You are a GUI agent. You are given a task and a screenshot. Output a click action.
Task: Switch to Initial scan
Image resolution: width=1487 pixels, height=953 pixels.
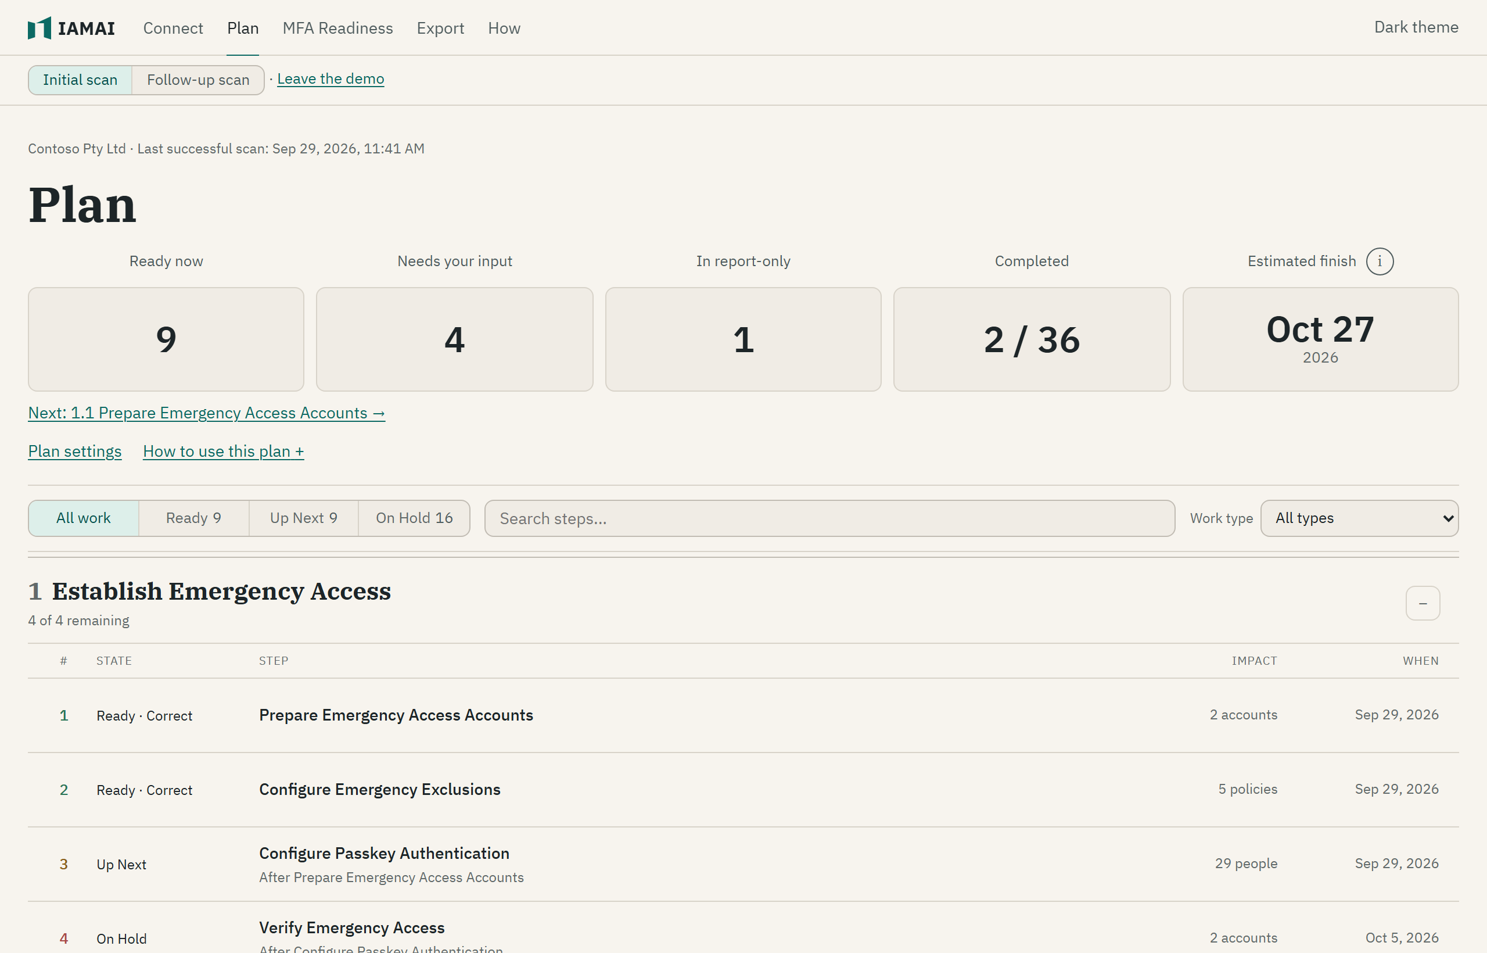click(80, 80)
